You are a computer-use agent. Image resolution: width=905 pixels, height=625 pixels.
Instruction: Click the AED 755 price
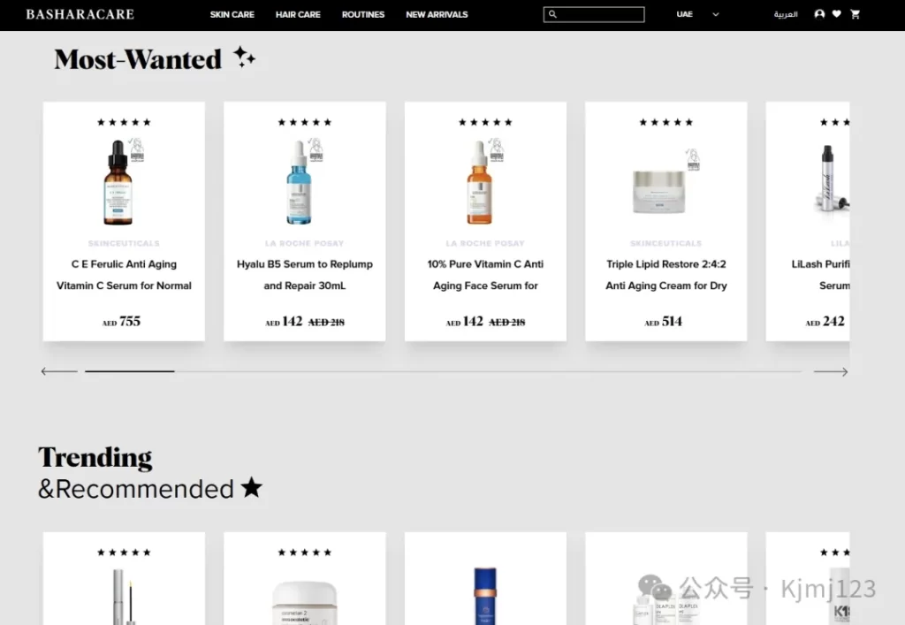[x=121, y=322]
